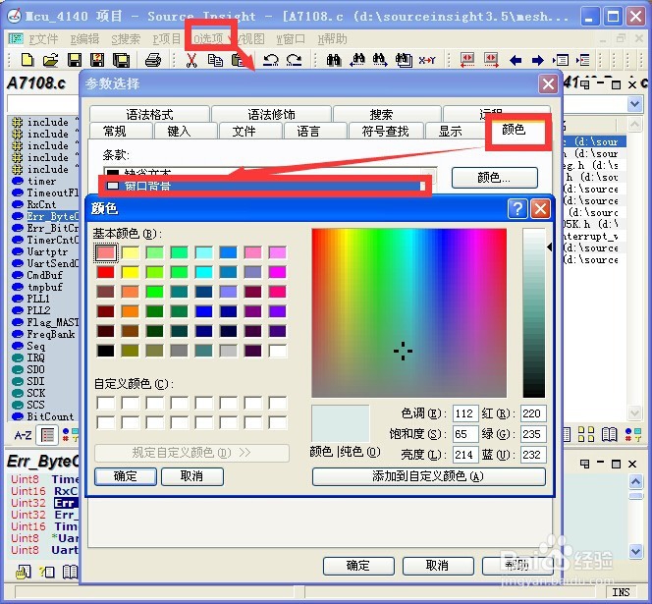Open the 编辑 menu
The height and width of the screenshot is (604, 652).
(84, 39)
